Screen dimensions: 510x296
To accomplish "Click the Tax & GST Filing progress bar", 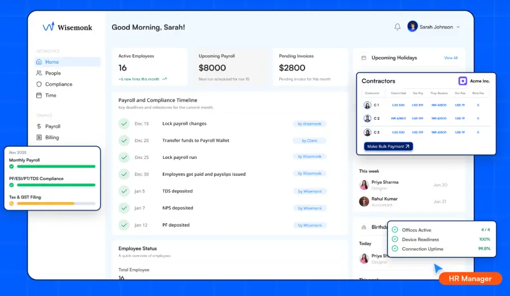I will pyautogui.click(x=56, y=204).
